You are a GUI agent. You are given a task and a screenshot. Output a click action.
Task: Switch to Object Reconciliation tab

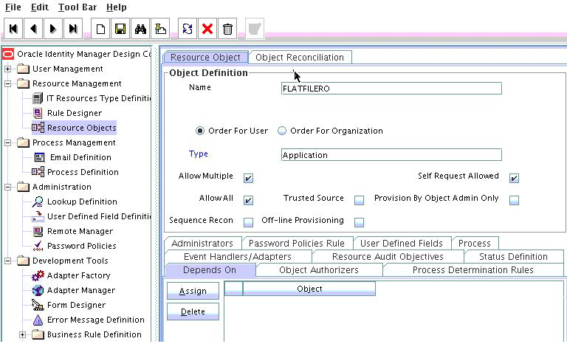click(x=300, y=57)
